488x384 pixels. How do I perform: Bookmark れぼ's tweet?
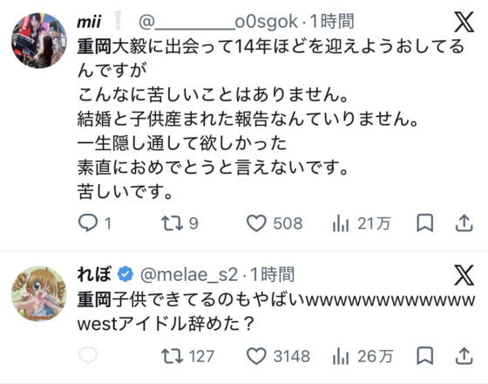425,356
